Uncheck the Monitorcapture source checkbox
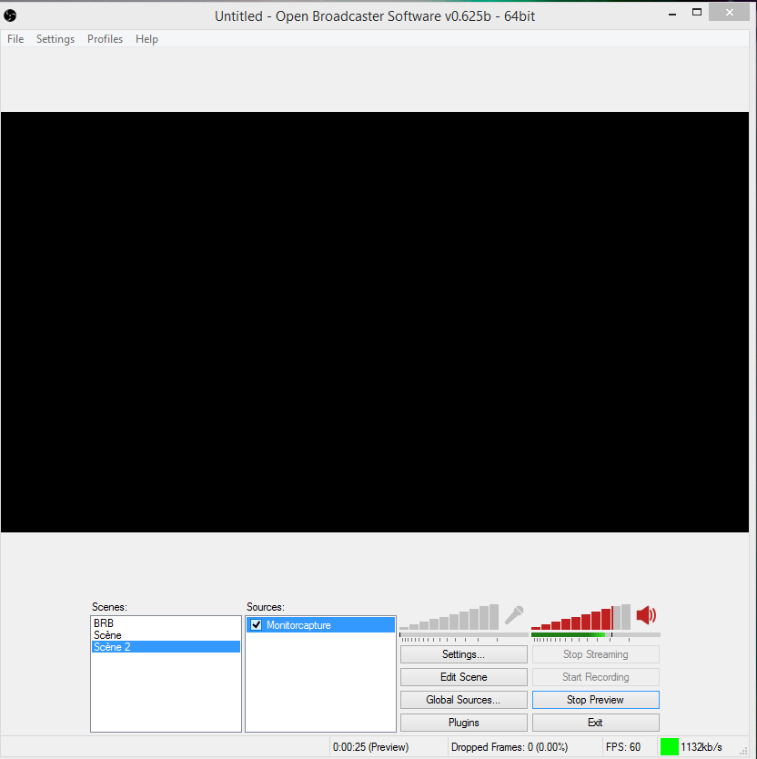Image resolution: width=757 pixels, height=759 pixels. (x=256, y=625)
